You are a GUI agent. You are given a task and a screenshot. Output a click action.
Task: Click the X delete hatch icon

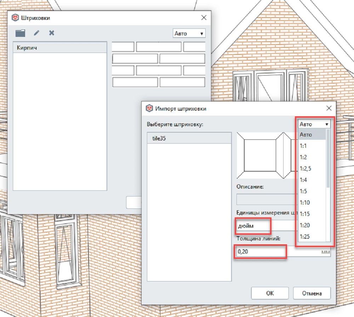(x=52, y=33)
